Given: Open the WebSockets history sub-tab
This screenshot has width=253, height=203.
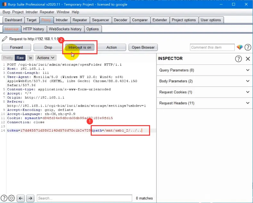Looking at the screenshot, I should click(x=65, y=29).
